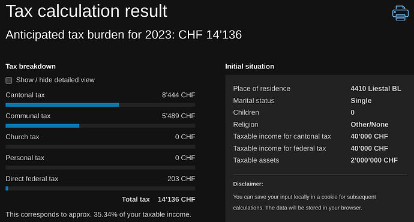Click the Tax breakdown heading
The height and width of the screenshot is (222, 414).
(31, 66)
